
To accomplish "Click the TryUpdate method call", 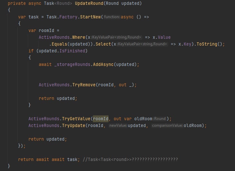I will pos(74,125).
